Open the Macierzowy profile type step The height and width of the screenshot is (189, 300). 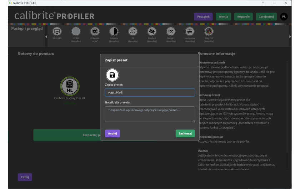(190, 31)
